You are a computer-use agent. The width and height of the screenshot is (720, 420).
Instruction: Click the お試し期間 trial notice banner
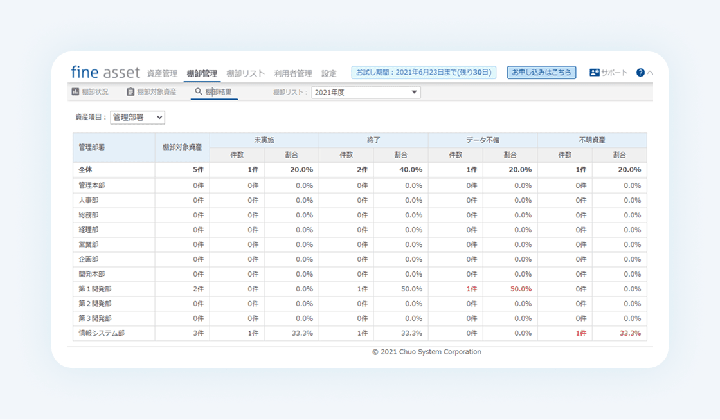tap(424, 72)
